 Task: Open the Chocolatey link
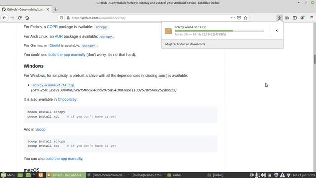[x=67, y=99]
